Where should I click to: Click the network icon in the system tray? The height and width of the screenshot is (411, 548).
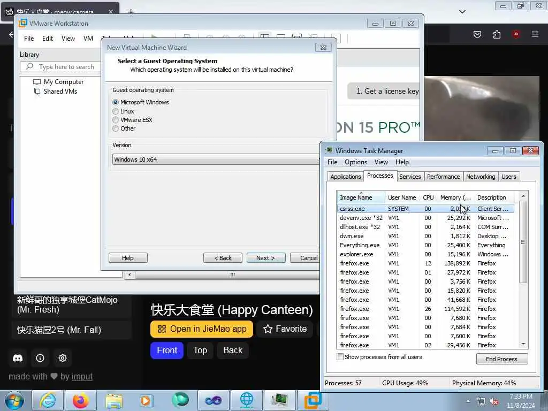481,401
